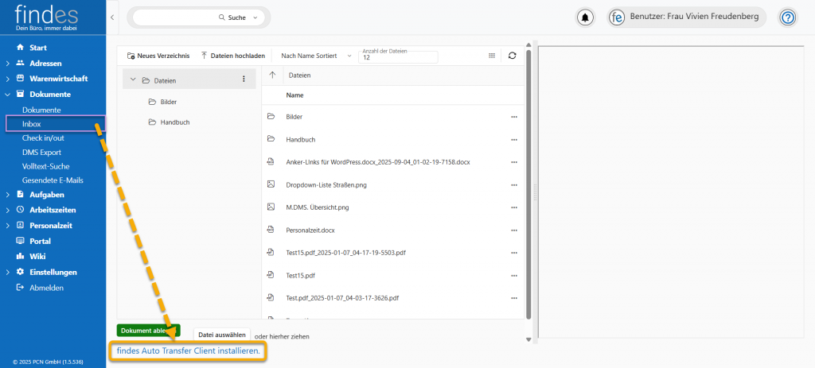Open the help question mark icon

[x=787, y=17]
